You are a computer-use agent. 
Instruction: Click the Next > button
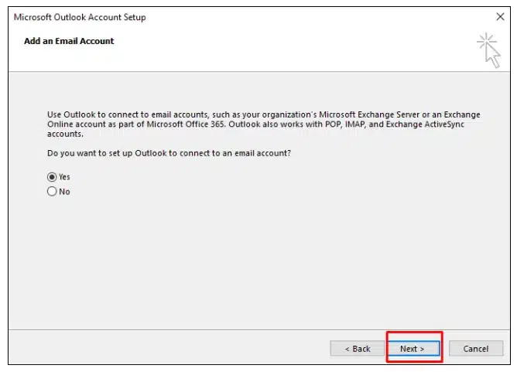pos(413,349)
